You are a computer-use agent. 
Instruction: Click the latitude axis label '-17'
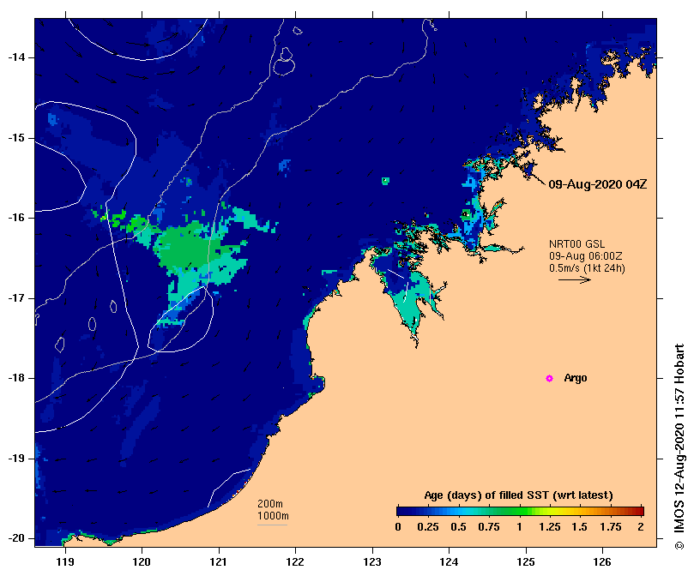pos(16,298)
